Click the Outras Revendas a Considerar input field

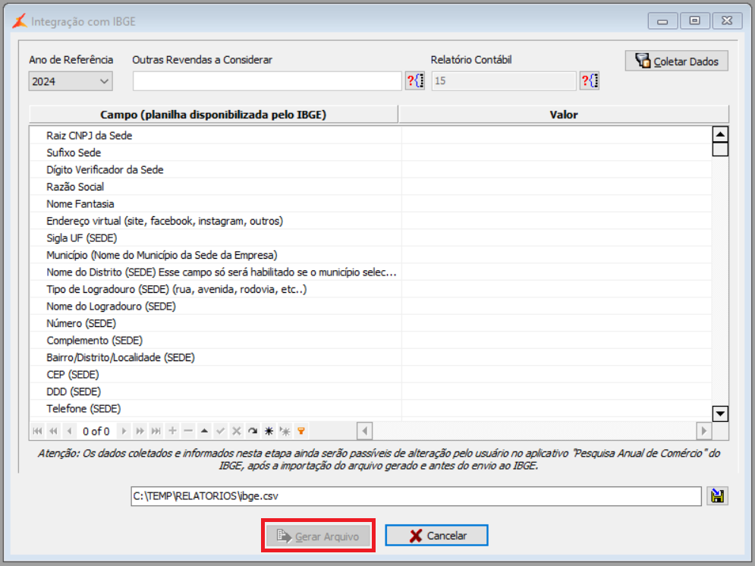(x=267, y=81)
